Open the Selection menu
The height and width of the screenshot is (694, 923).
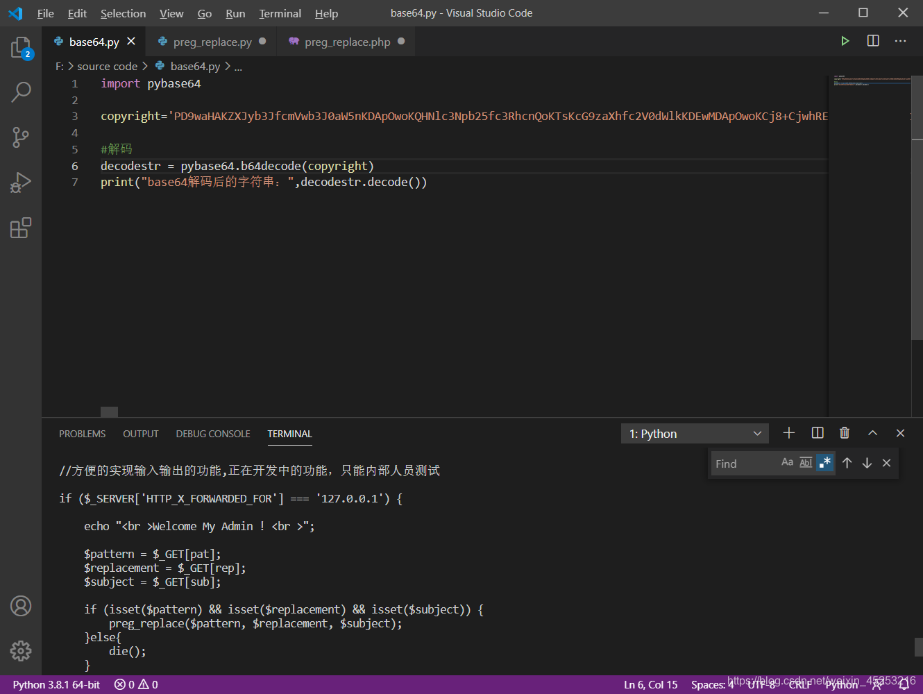(123, 13)
